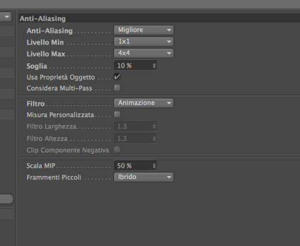Click the Filtro Altezza value field
The image size is (300, 246).
[136, 138]
